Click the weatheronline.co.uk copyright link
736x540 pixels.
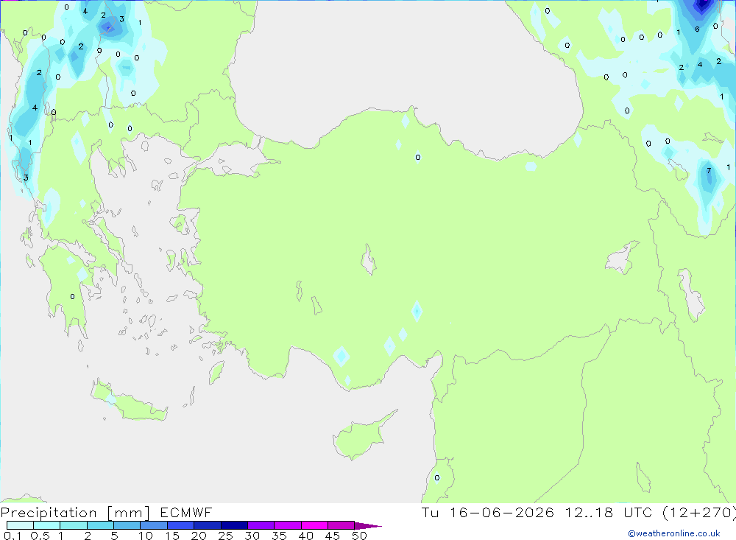(x=674, y=533)
